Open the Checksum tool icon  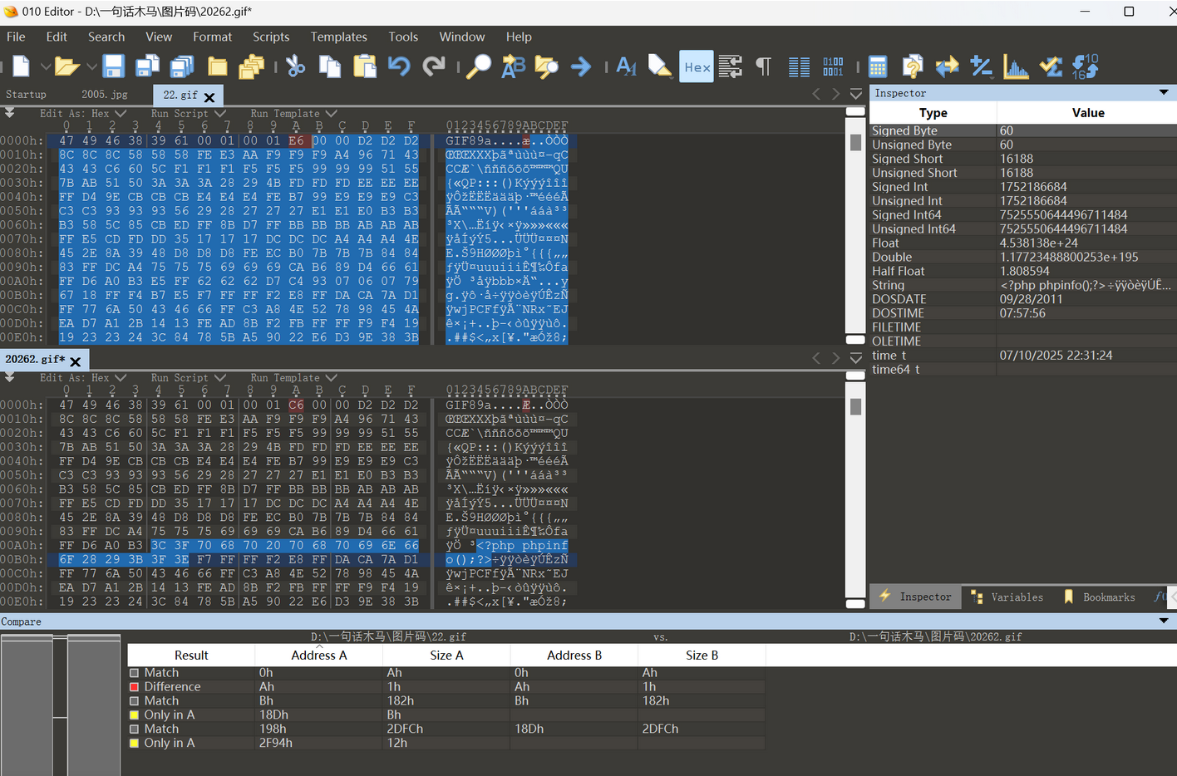pos(1051,66)
